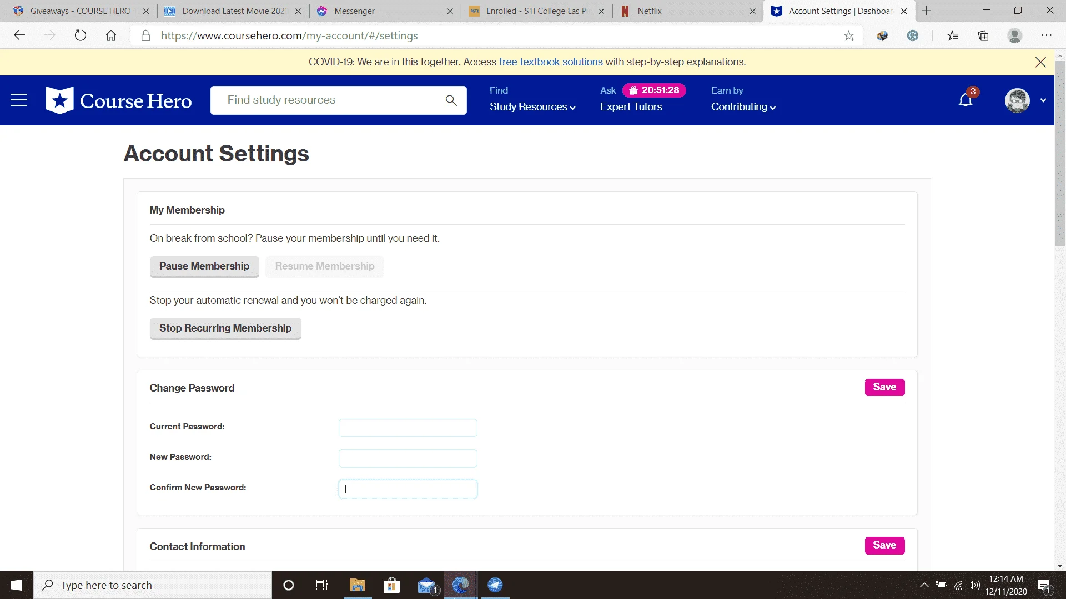This screenshot has width=1066, height=599.
Task: Open the Collections icon
Action: 983,36
